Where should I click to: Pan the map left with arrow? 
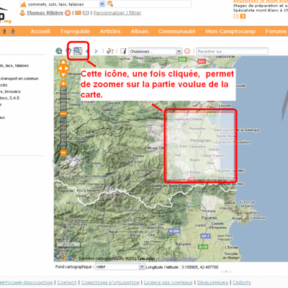pos(60,68)
